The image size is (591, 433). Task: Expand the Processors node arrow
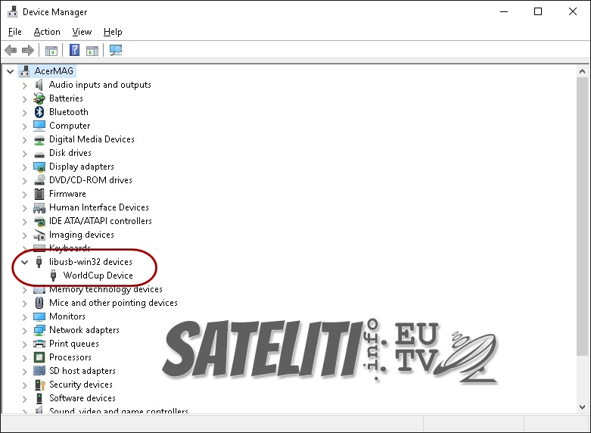(24, 357)
